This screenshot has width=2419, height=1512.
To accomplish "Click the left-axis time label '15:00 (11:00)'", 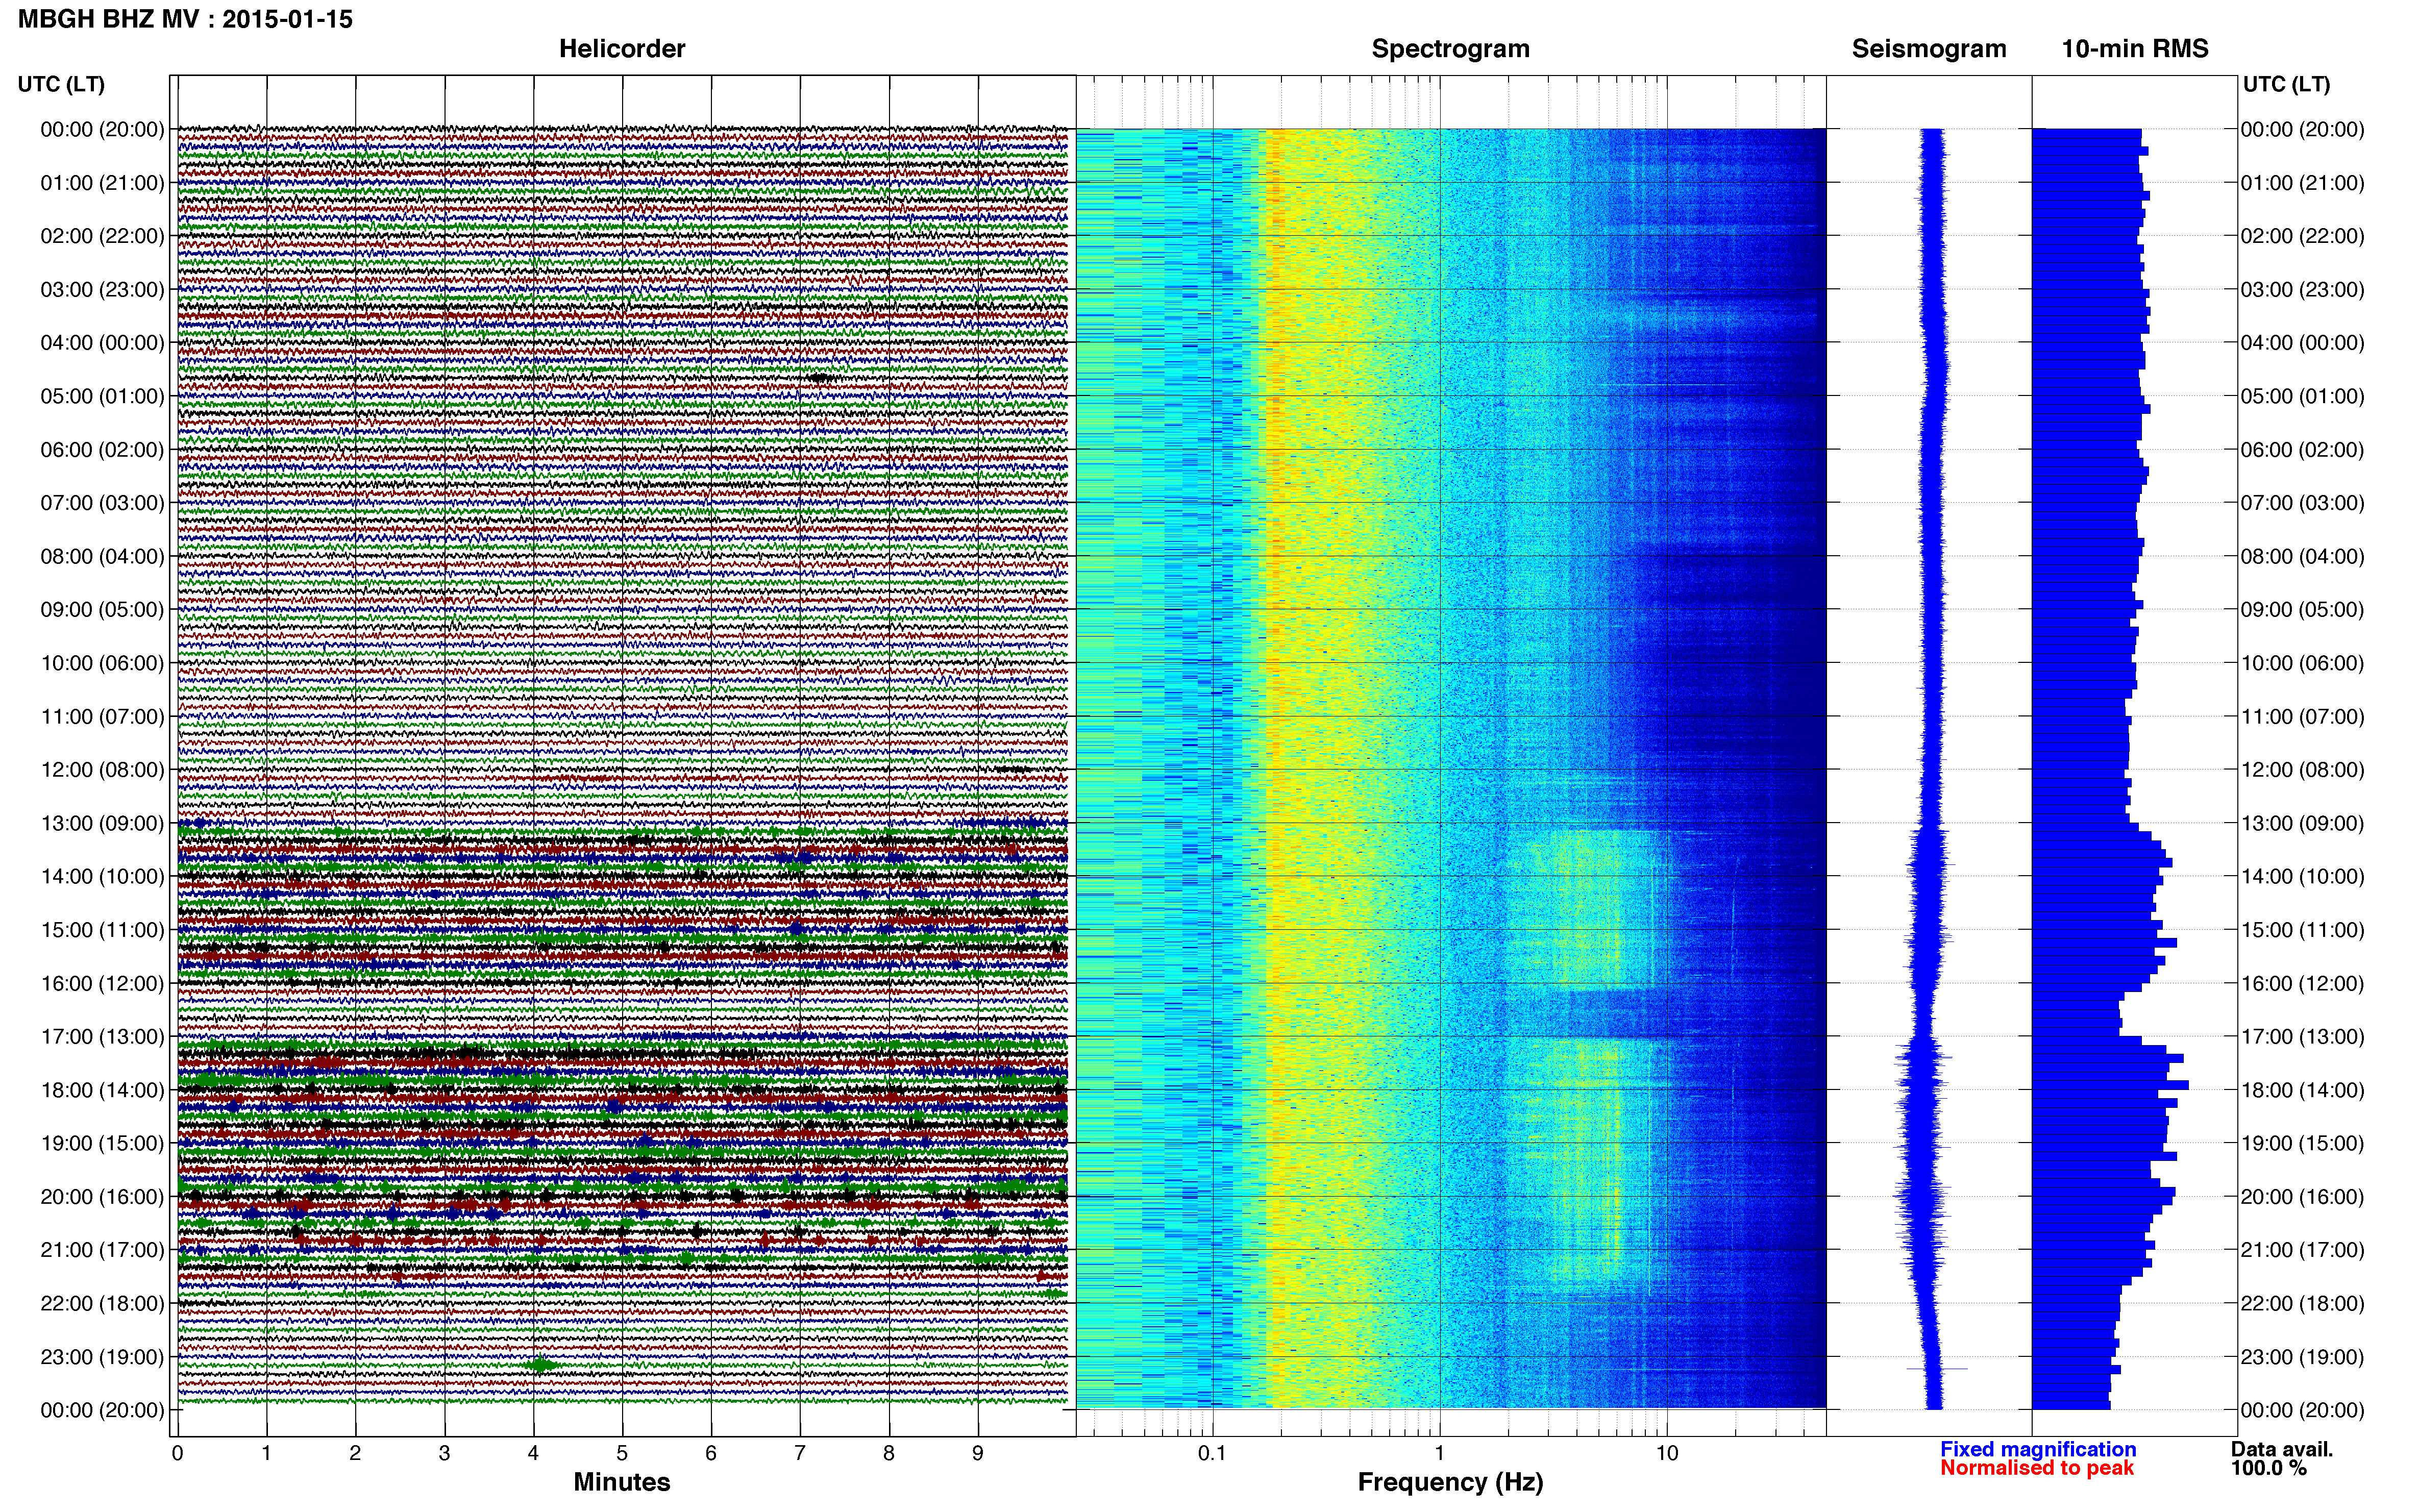I will click(x=102, y=930).
